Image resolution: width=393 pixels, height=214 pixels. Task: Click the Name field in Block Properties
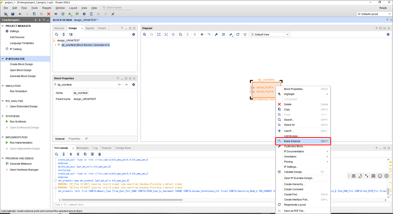coord(81,93)
